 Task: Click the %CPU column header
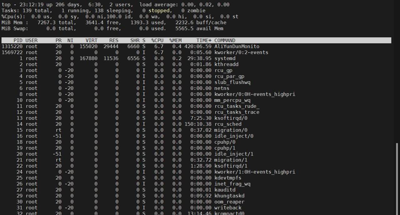tap(157, 40)
